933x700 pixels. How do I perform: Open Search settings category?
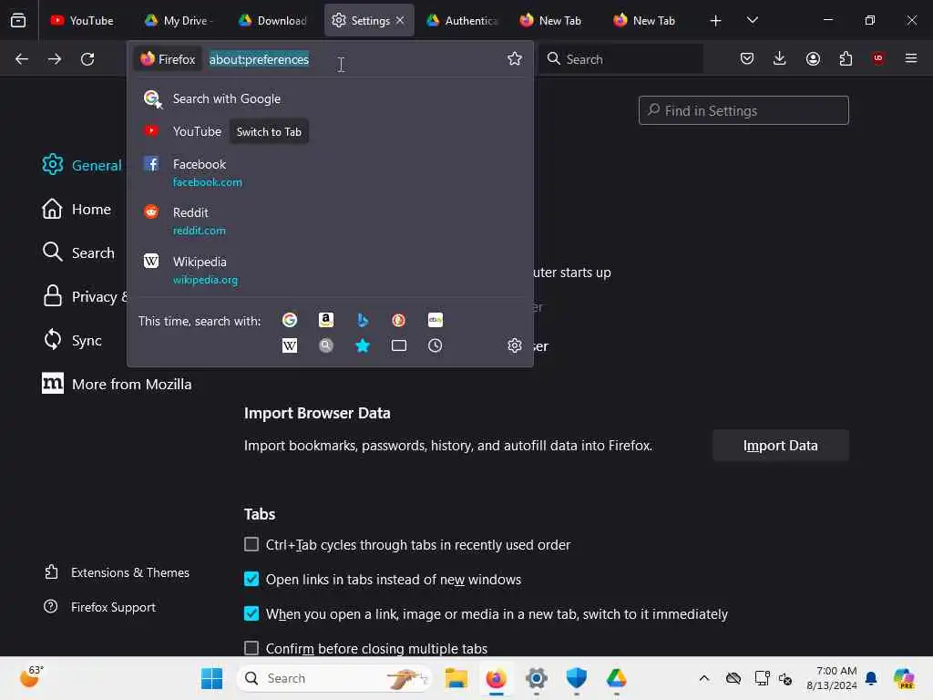click(78, 252)
